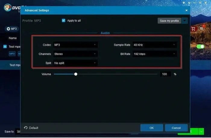The image size is (211, 138).
Task: Expand the Sample Rate dropdown
Action: pyautogui.click(x=154, y=45)
